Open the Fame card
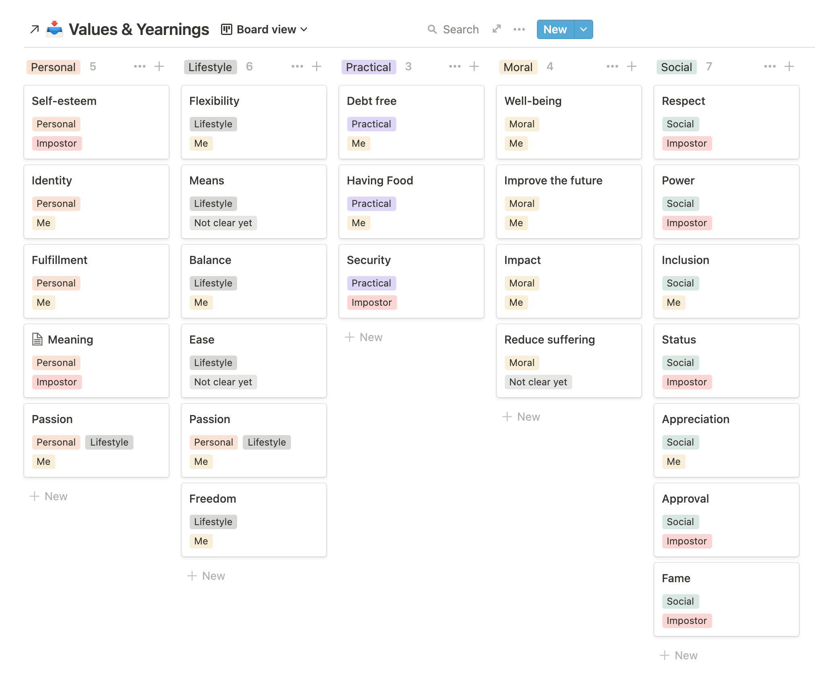Screen dimensions: 815x675 point(727,599)
